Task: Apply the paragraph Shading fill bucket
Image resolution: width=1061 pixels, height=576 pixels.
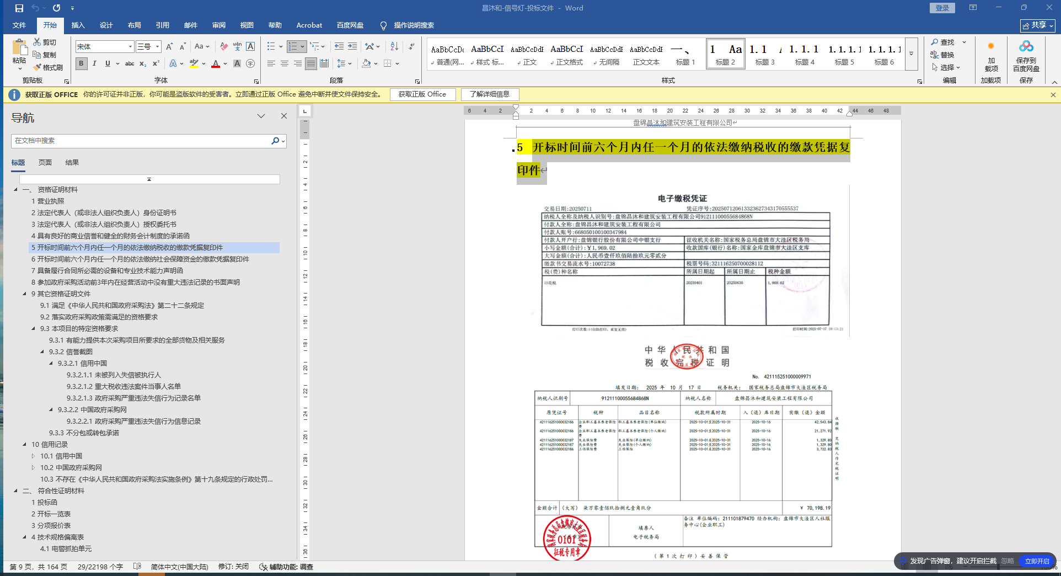Action: [x=366, y=63]
